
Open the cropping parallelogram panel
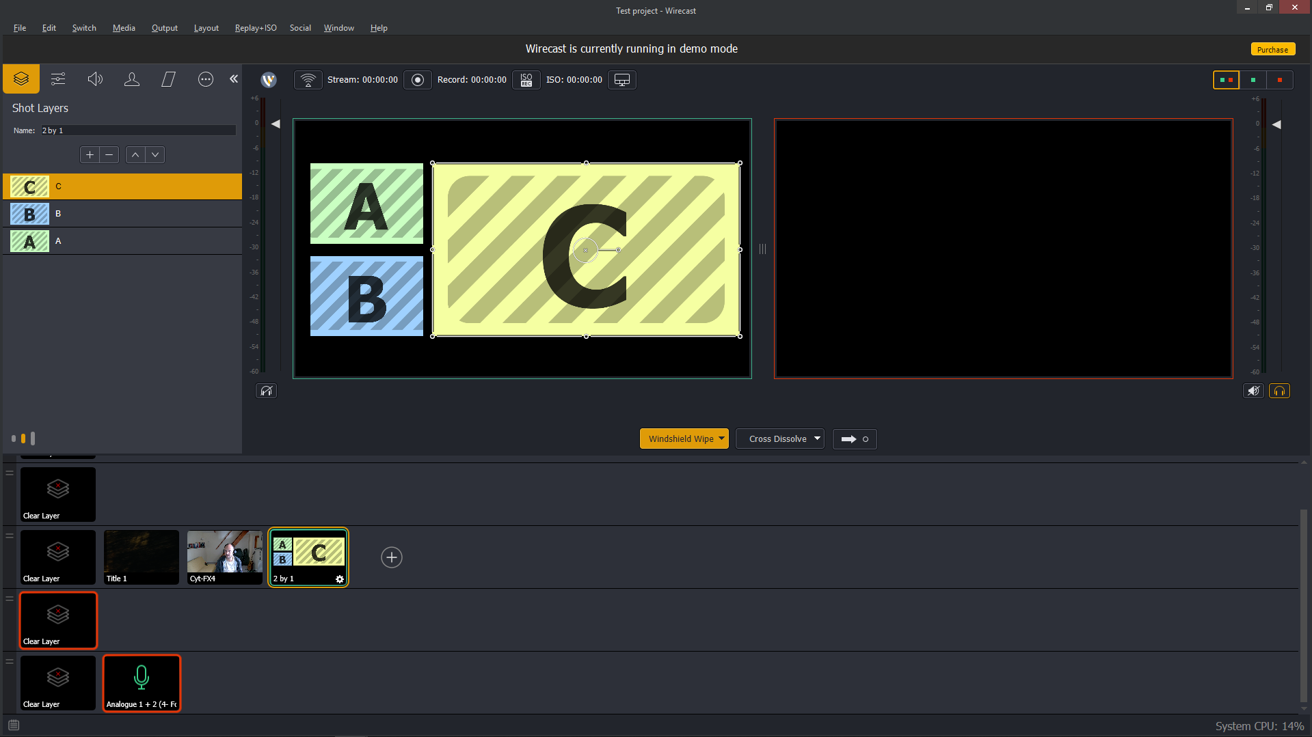[169, 79]
